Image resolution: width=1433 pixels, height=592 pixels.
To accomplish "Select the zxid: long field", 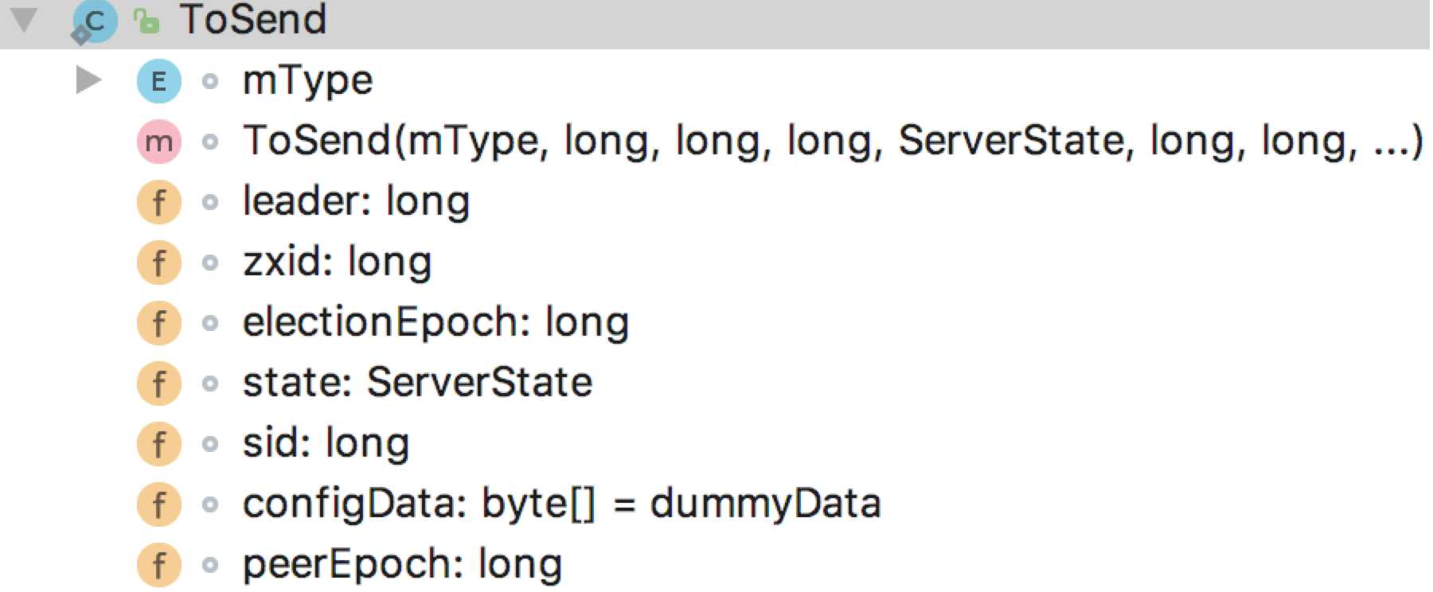I will (337, 263).
